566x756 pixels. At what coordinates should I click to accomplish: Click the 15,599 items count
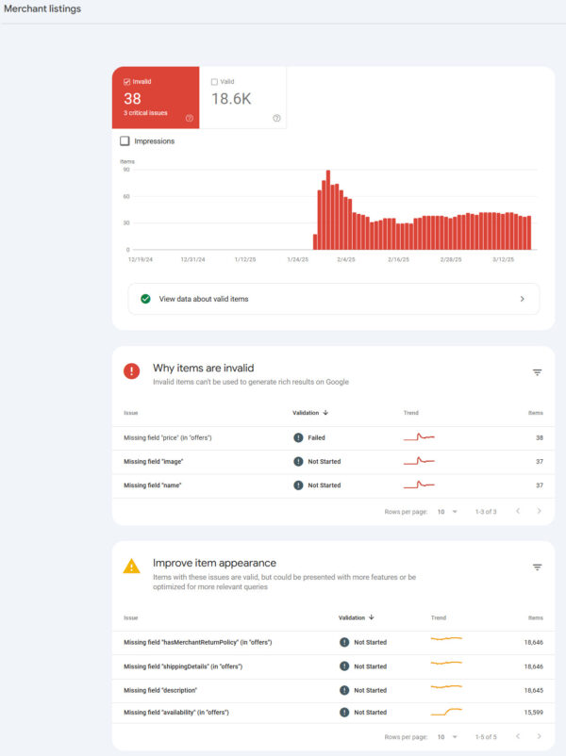coord(533,712)
